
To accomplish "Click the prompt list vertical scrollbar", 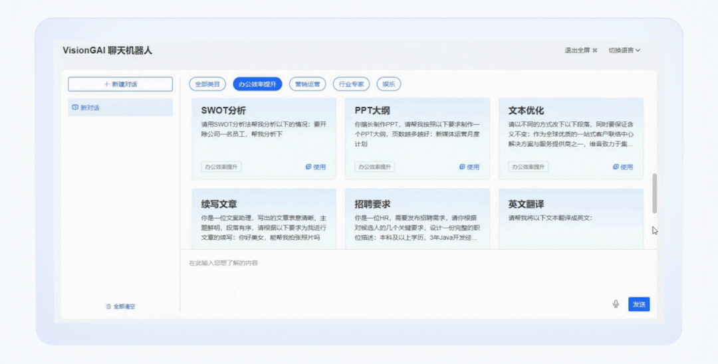I will pos(654,193).
